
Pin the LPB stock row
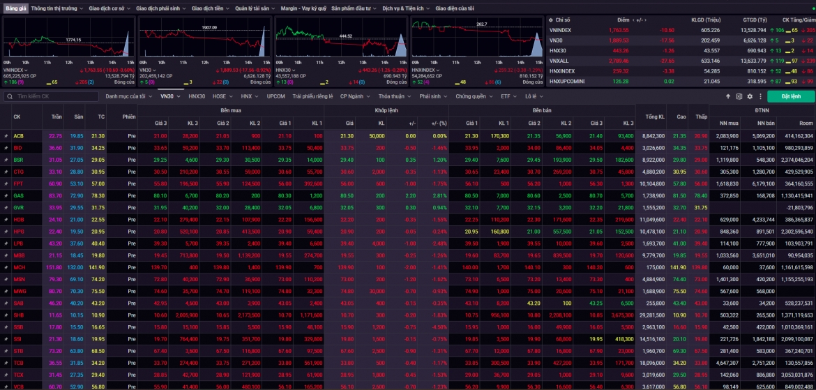pyautogui.click(x=6, y=243)
